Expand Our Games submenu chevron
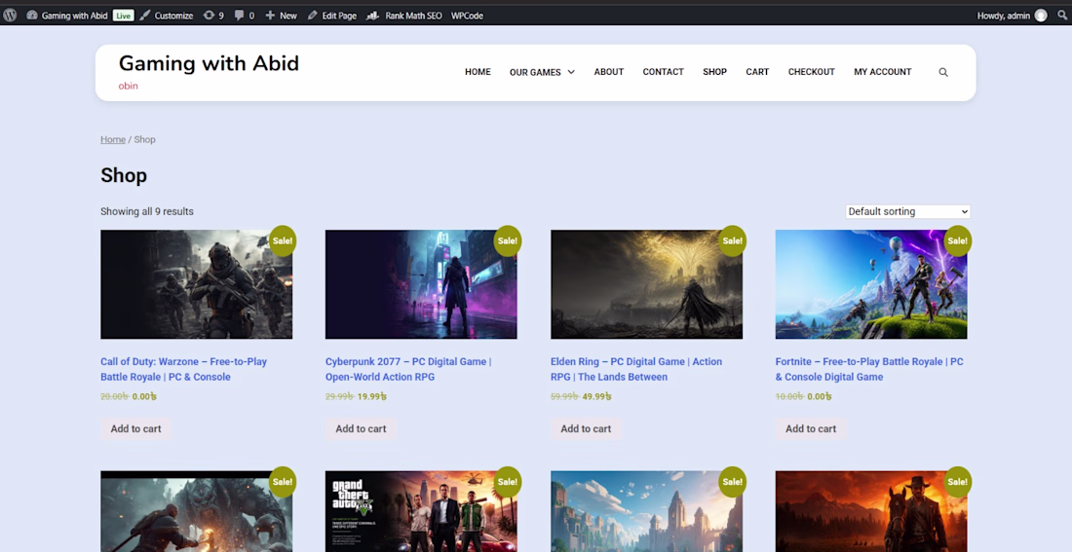The height and width of the screenshot is (552, 1072). tap(571, 72)
